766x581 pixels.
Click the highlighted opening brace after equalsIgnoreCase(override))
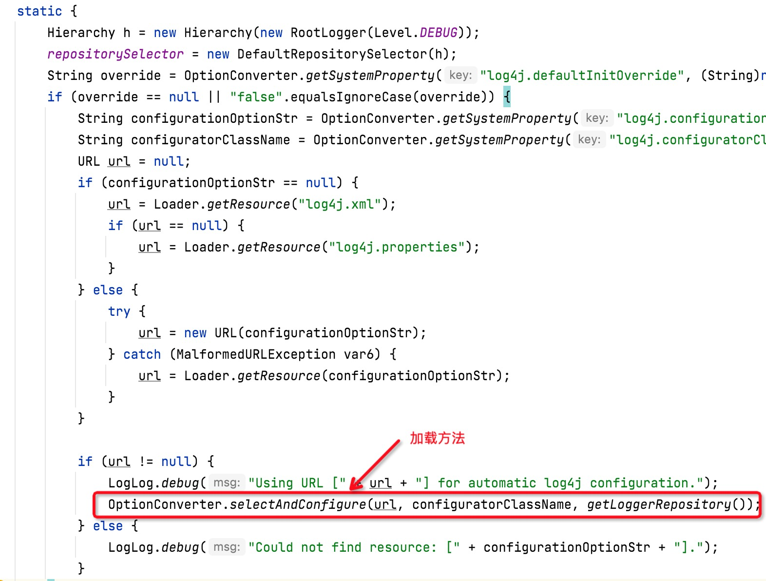tap(507, 97)
